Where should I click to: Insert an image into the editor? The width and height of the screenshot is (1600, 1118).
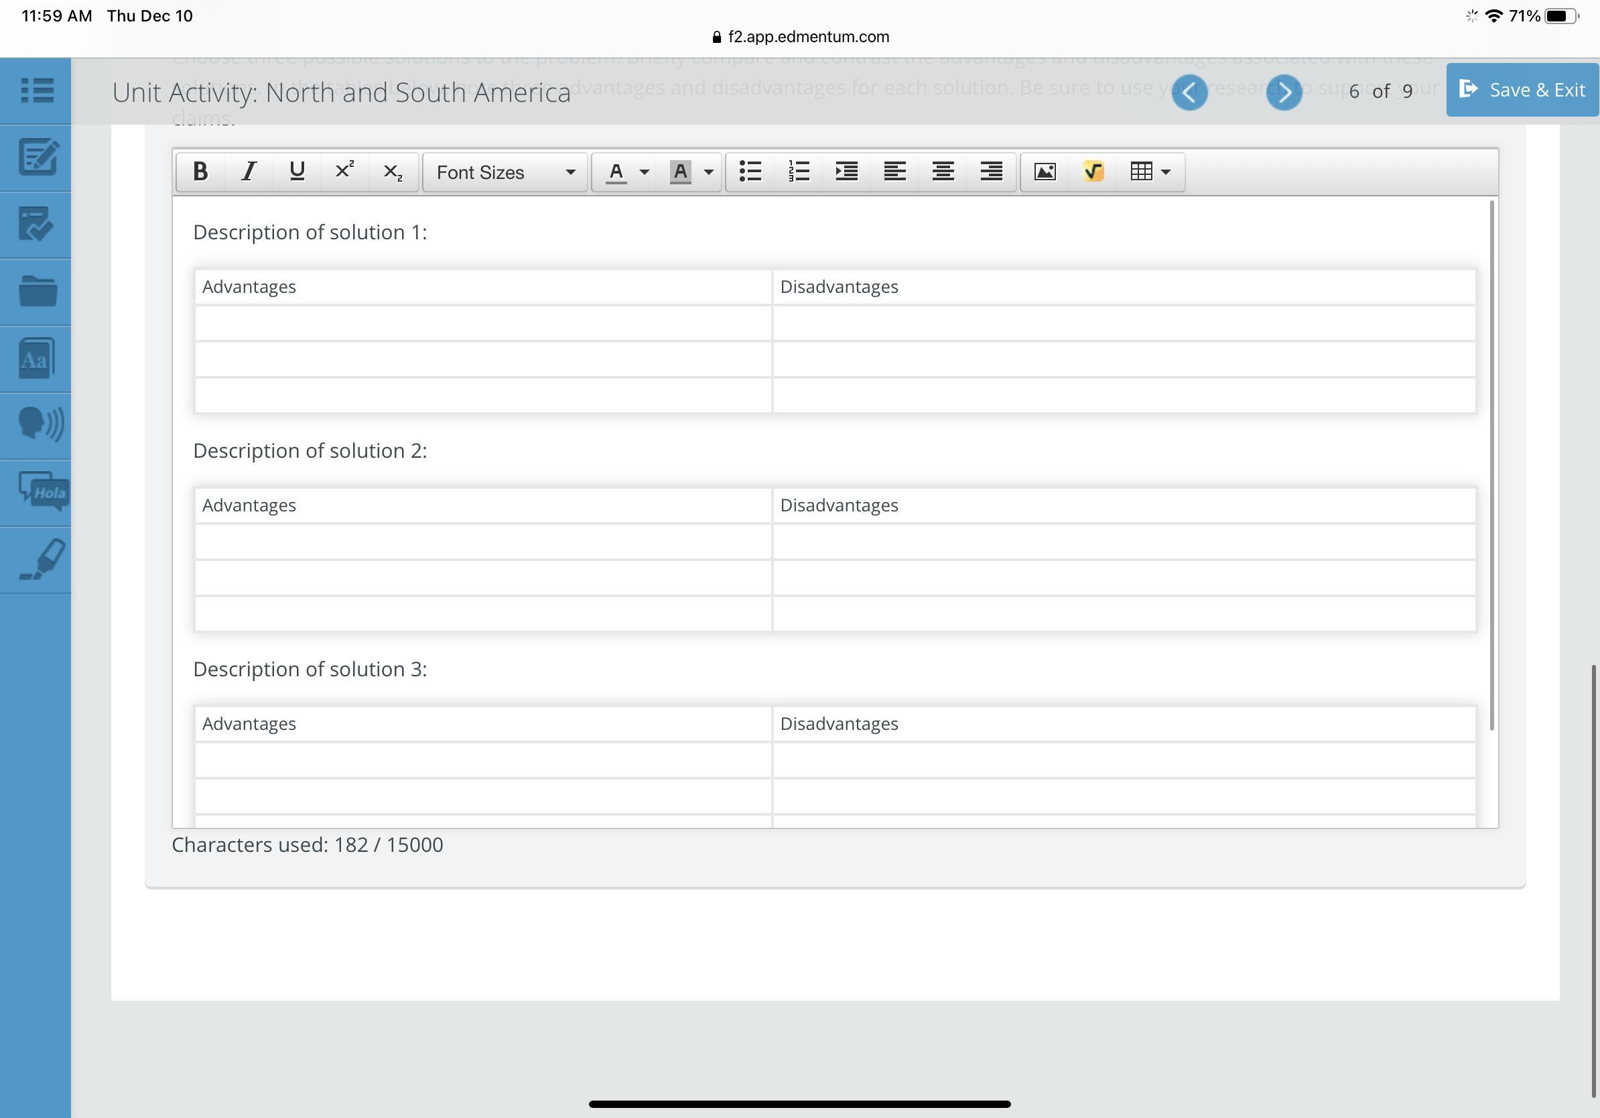(x=1045, y=172)
